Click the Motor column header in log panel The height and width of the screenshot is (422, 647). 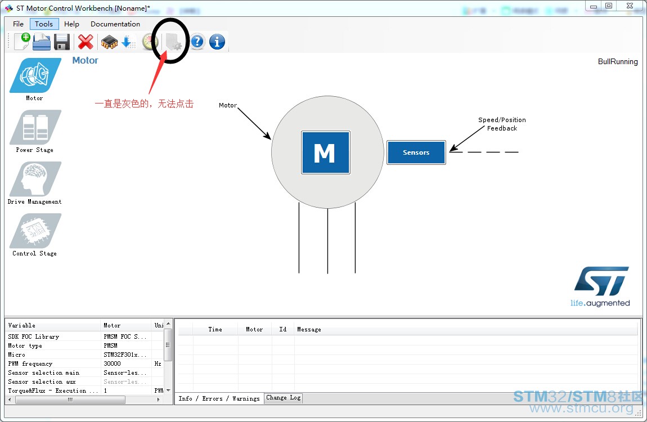(x=254, y=329)
